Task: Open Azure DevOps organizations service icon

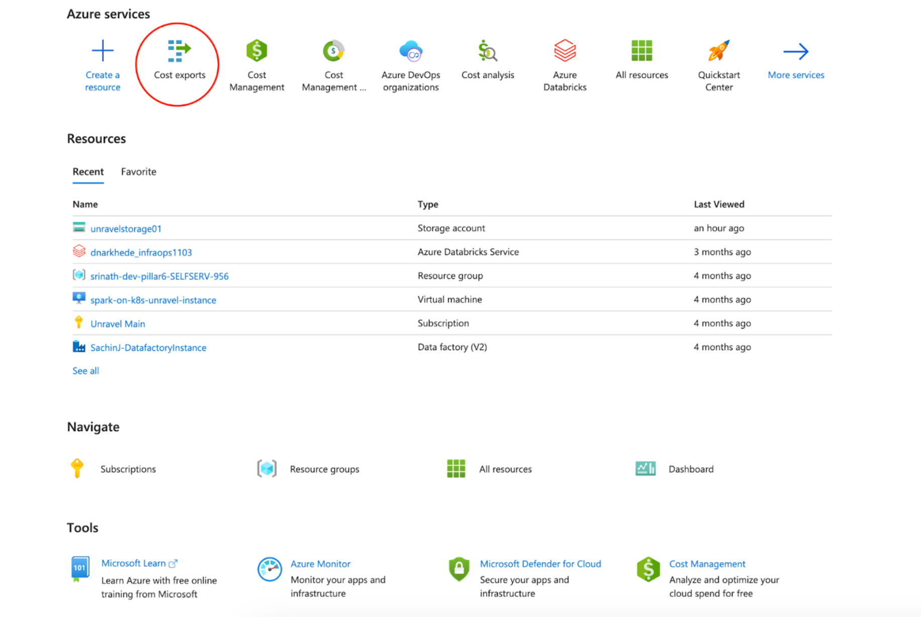Action: [411, 51]
